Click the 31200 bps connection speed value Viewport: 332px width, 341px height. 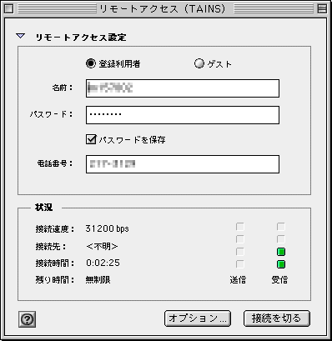[x=107, y=228]
